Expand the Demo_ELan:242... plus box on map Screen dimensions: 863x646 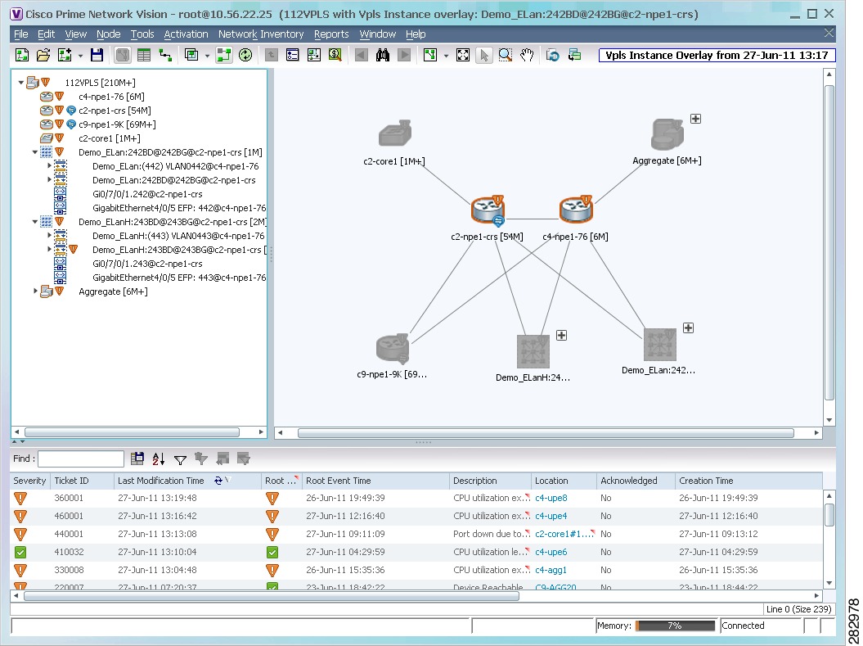(688, 328)
